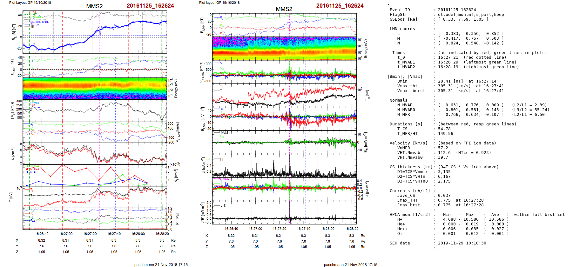
Task: Click the SEH date value 2019-11-29 10:10:30
Action: (462, 243)
